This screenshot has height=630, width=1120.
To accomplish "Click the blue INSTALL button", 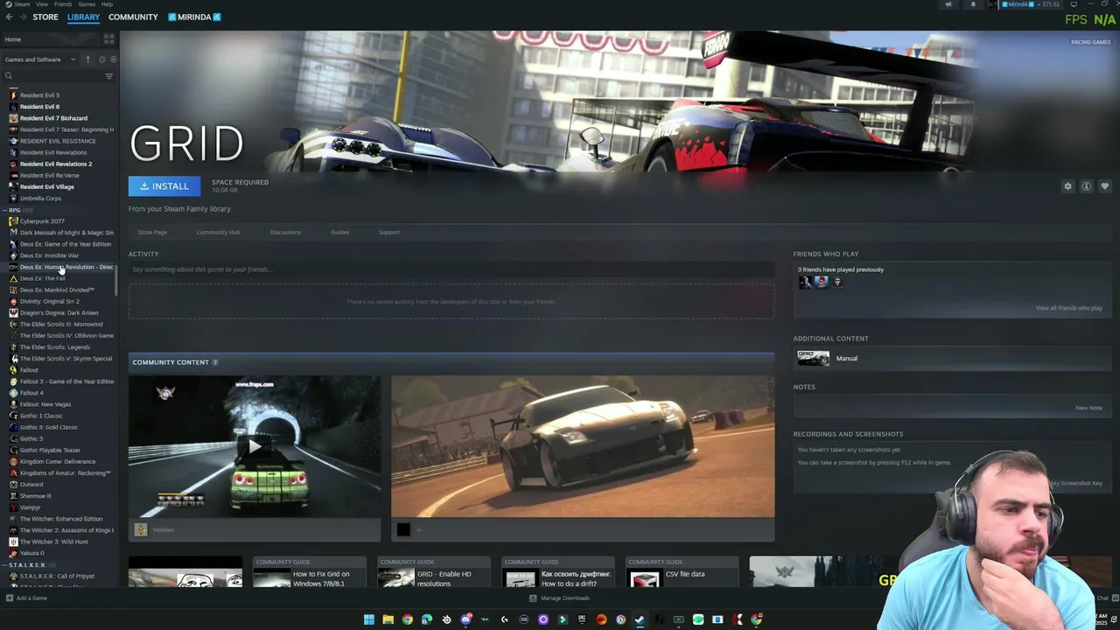I will pyautogui.click(x=164, y=186).
